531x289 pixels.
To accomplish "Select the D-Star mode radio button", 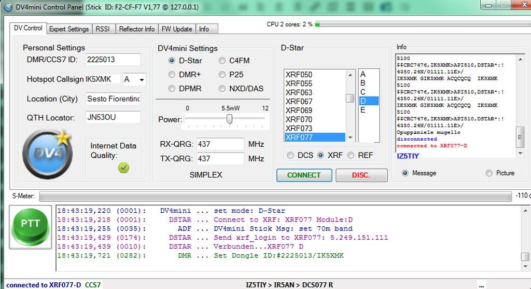I will [x=172, y=61].
